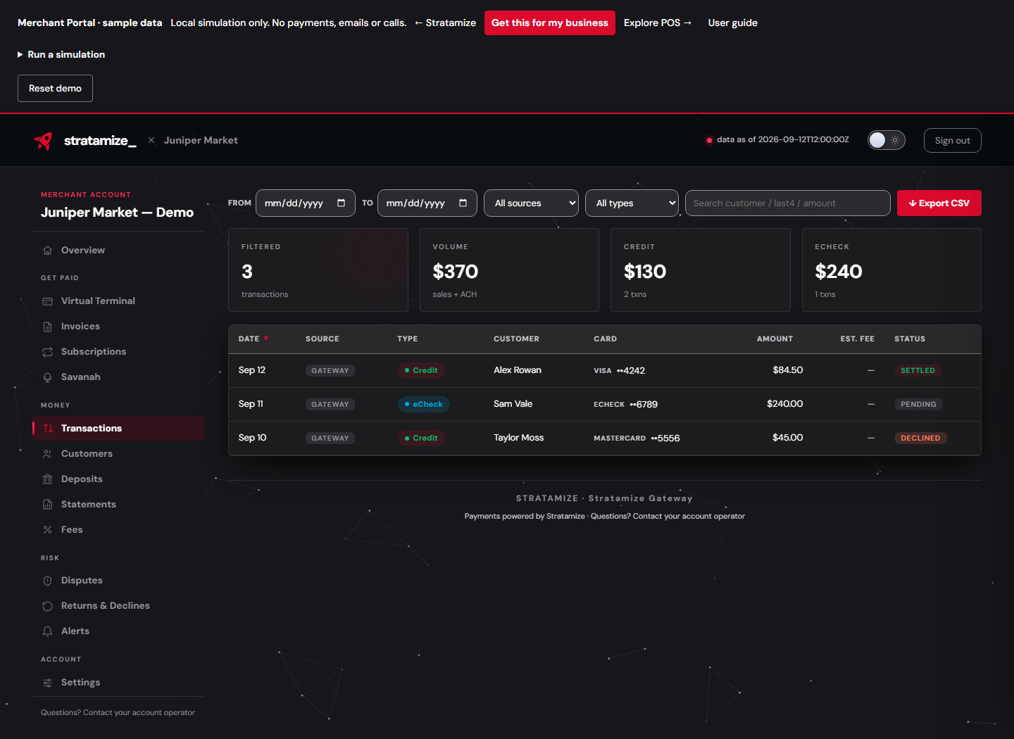This screenshot has height=739, width=1014.
Task: Open the FROM date calendar picker icon
Action: point(342,203)
